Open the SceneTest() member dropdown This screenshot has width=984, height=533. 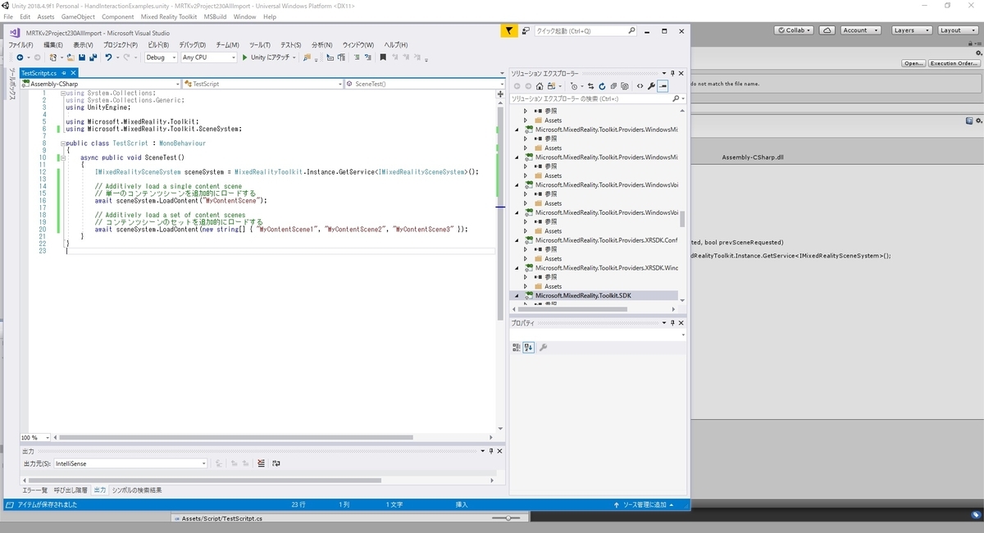(x=425, y=84)
